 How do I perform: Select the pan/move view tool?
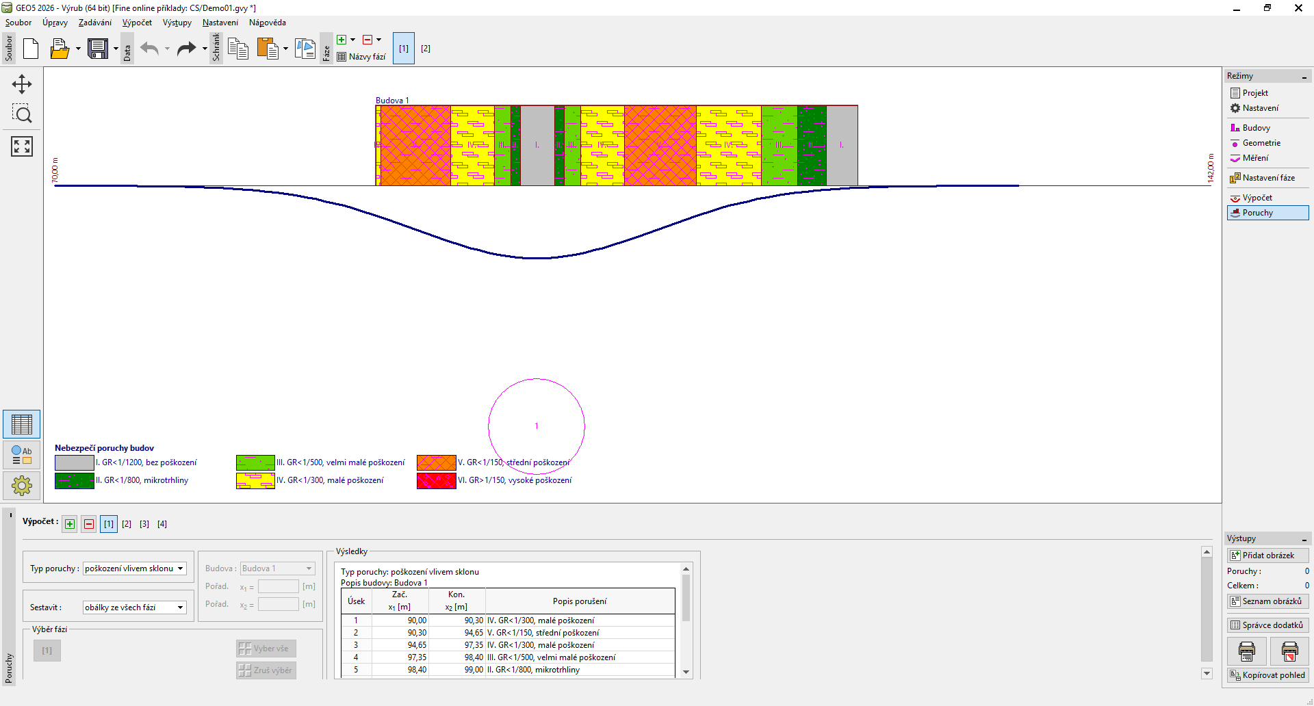coord(22,84)
